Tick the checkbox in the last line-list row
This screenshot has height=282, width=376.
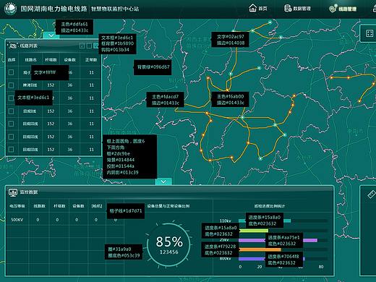[x=11, y=150]
